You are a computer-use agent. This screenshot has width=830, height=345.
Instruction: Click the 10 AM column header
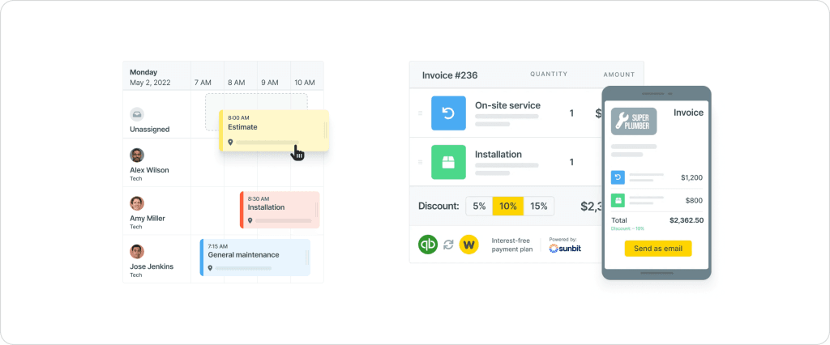coord(304,83)
